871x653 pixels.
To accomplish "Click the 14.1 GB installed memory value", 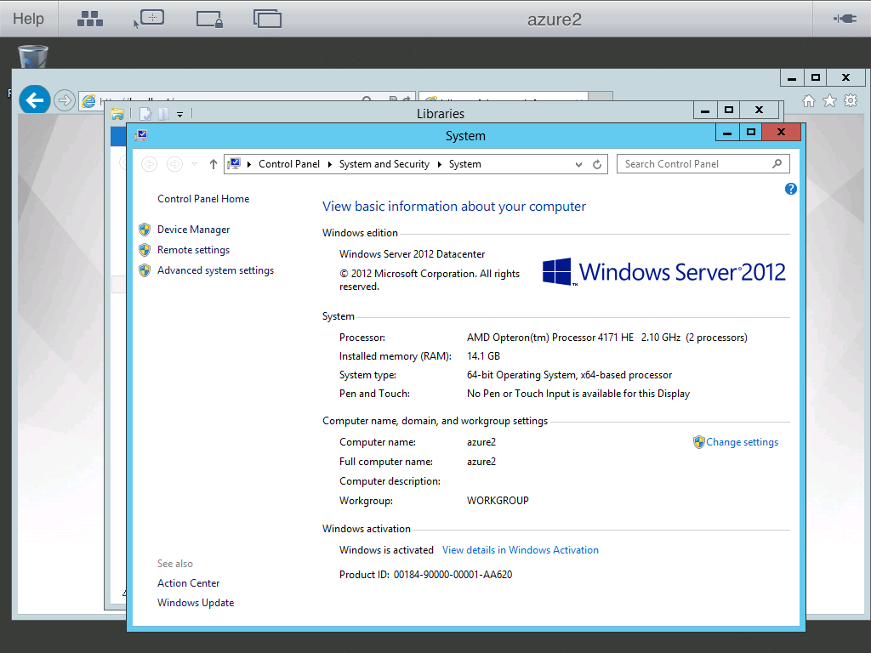I will (483, 356).
